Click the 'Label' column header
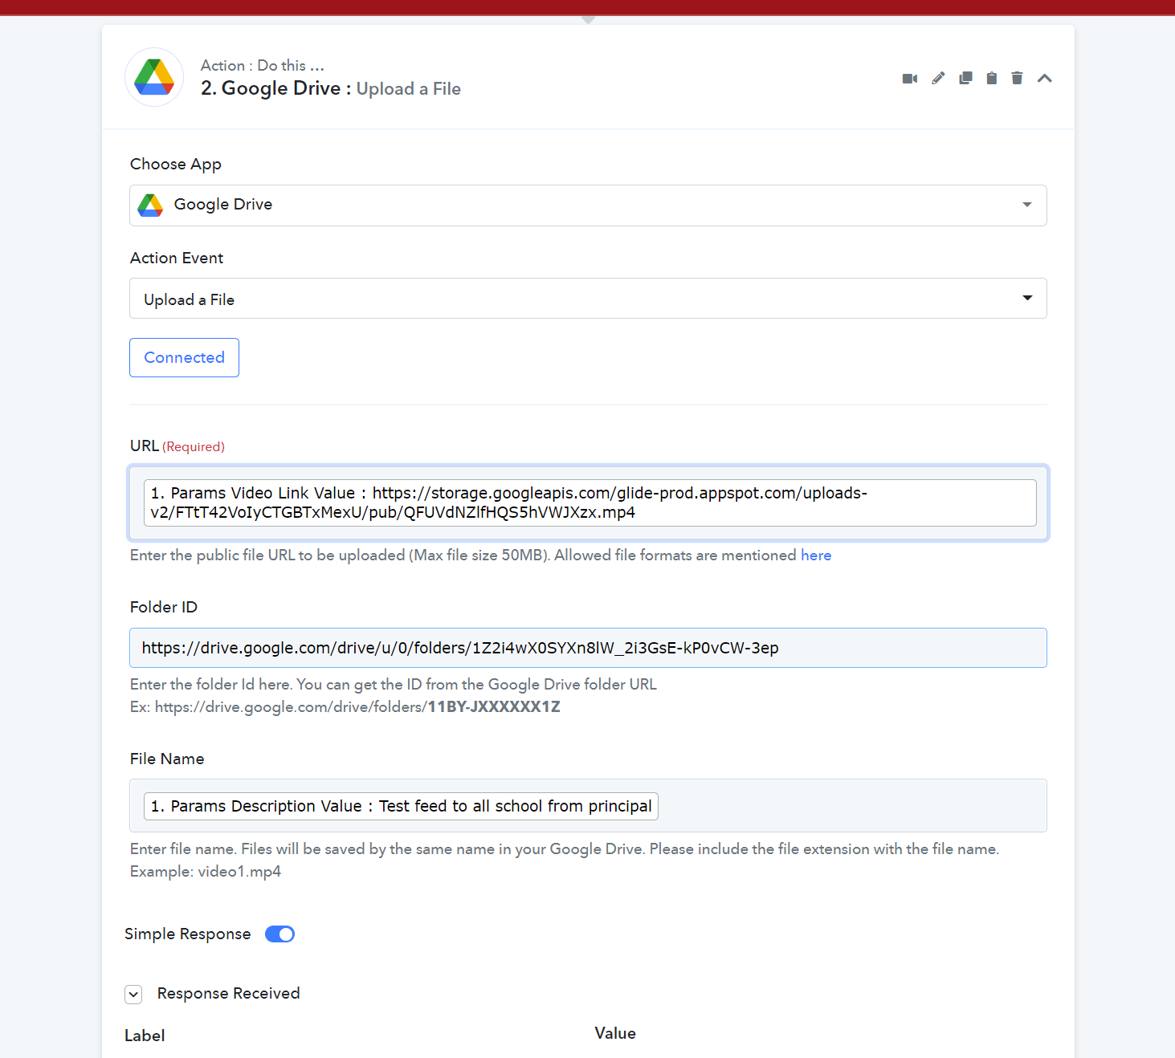This screenshot has height=1058, width=1175. click(x=145, y=1036)
